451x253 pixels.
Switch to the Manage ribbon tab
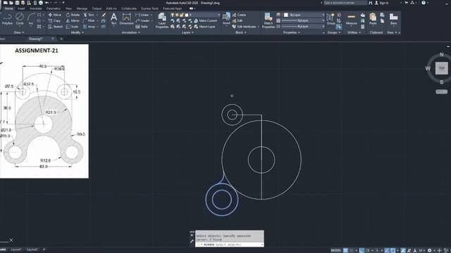pos(82,8)
